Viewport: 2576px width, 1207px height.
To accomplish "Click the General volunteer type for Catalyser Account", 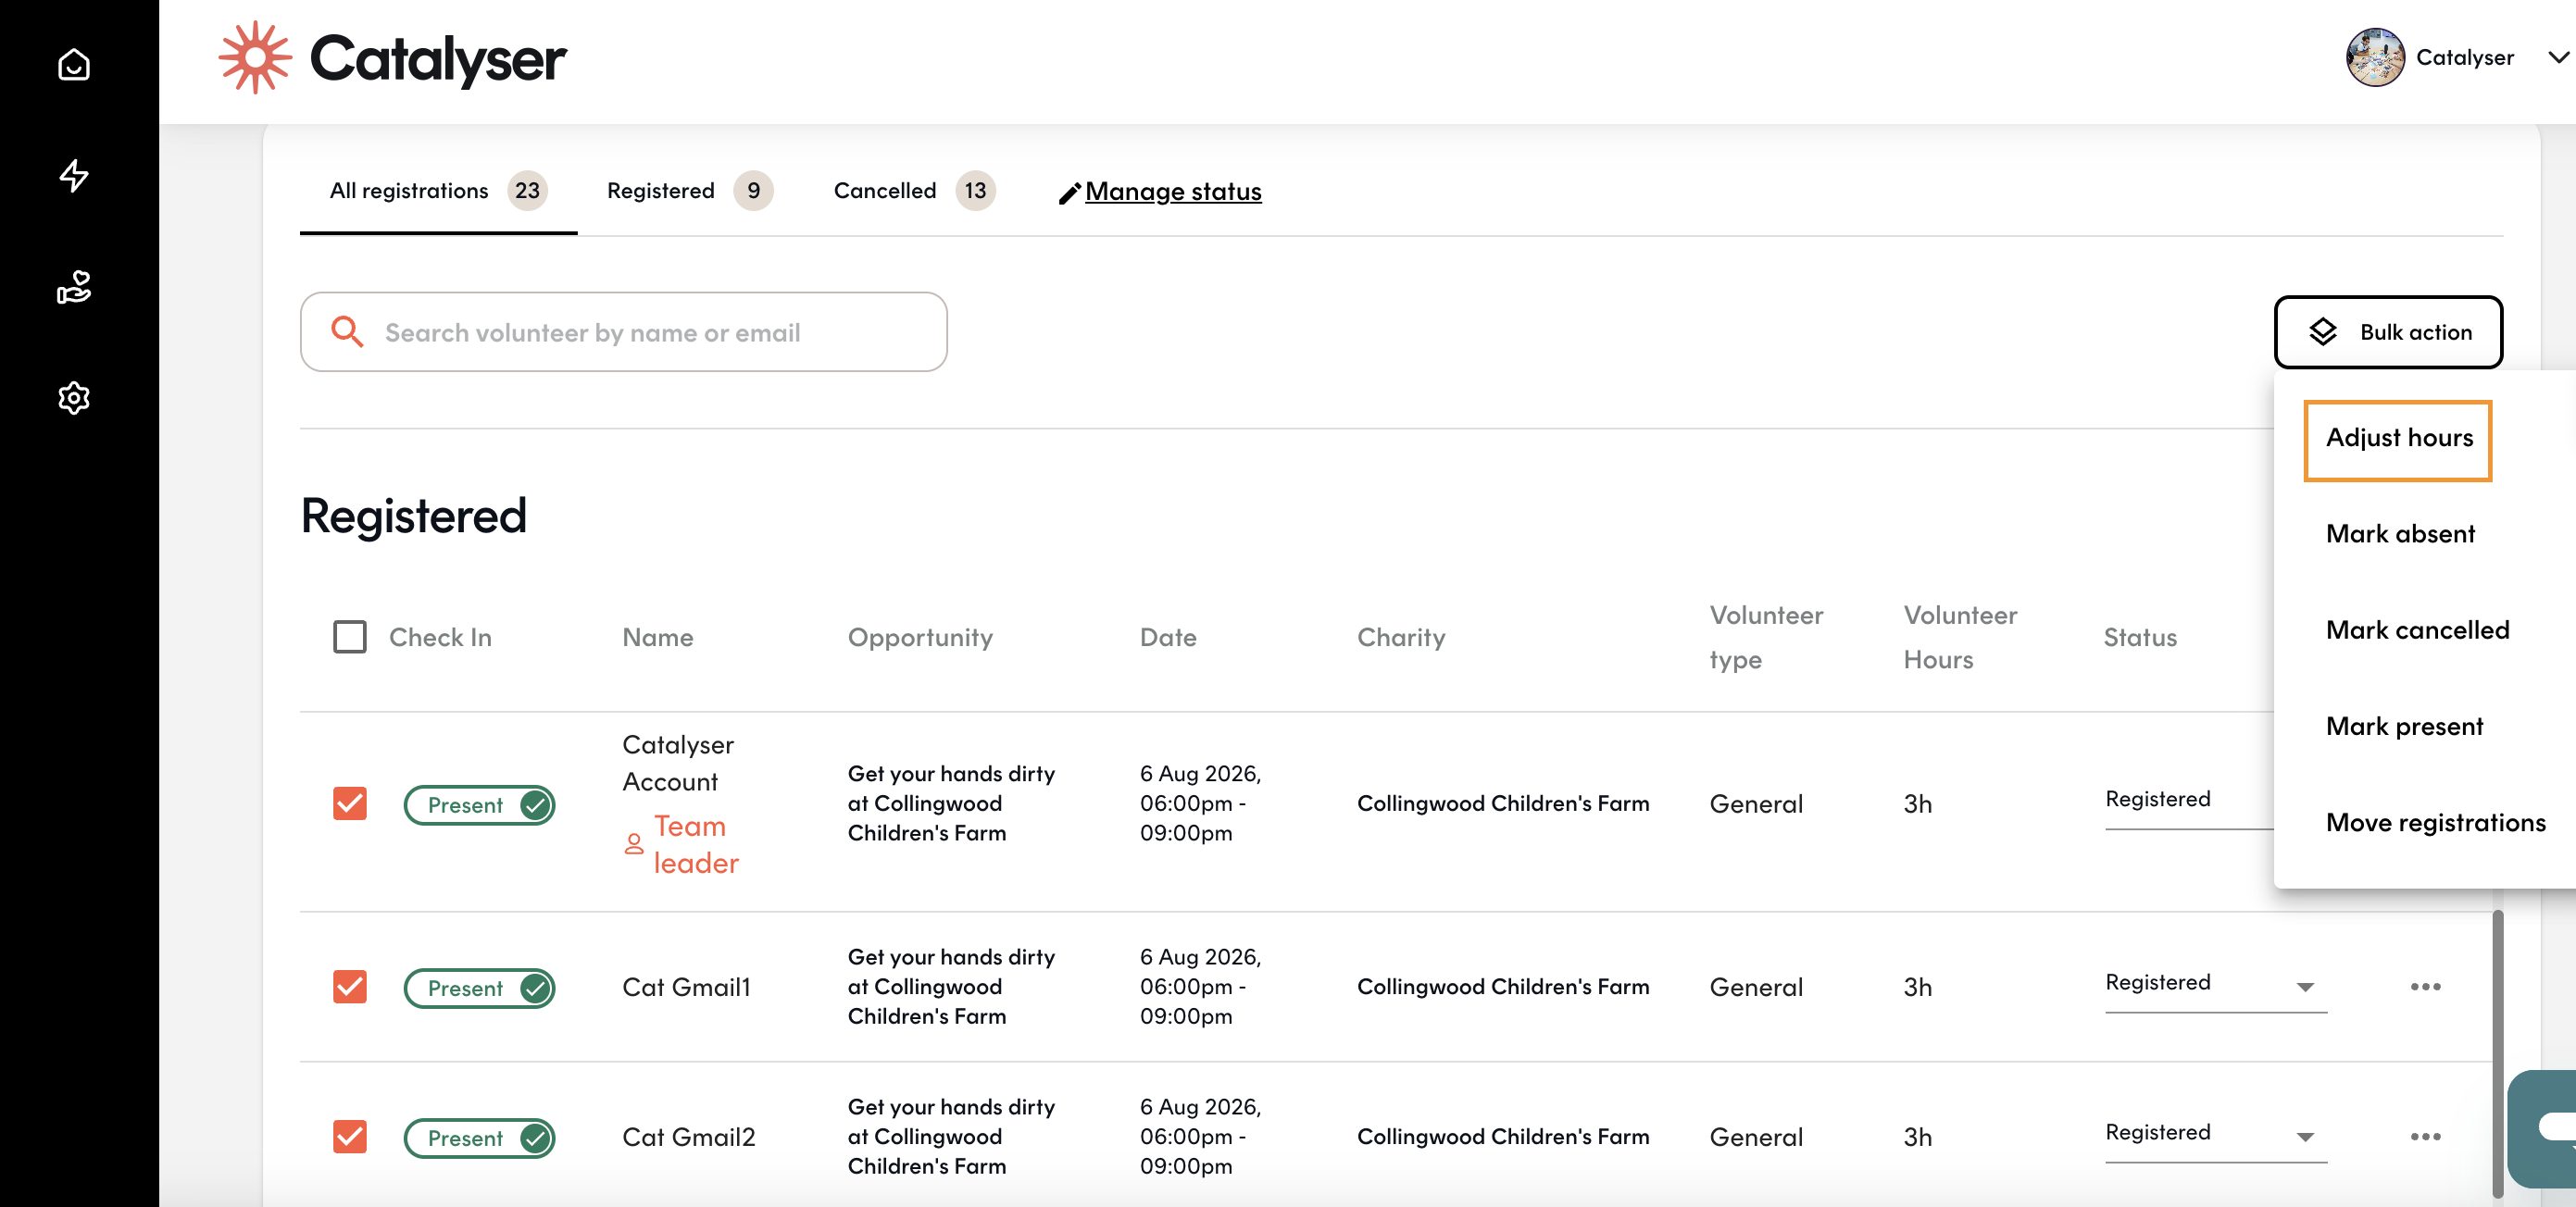I will click(1756, 803).
